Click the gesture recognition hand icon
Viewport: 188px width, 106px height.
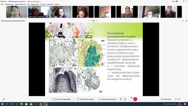[x=121, y=99]
